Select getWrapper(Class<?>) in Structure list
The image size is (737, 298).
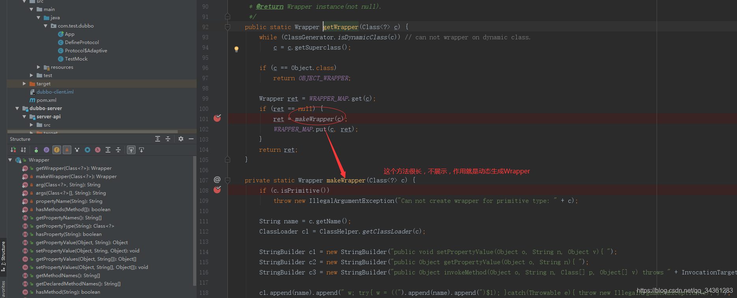click(73, 168)
